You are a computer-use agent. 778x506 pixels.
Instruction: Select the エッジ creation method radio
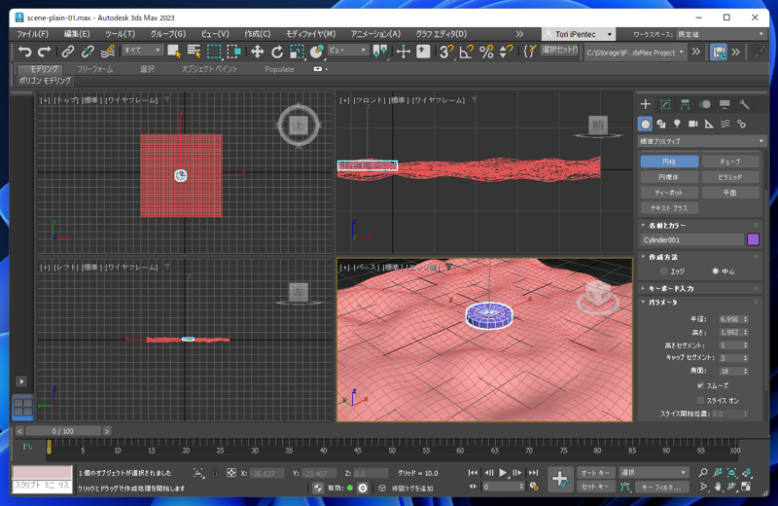pyautogui.click(x=664, y=271)
